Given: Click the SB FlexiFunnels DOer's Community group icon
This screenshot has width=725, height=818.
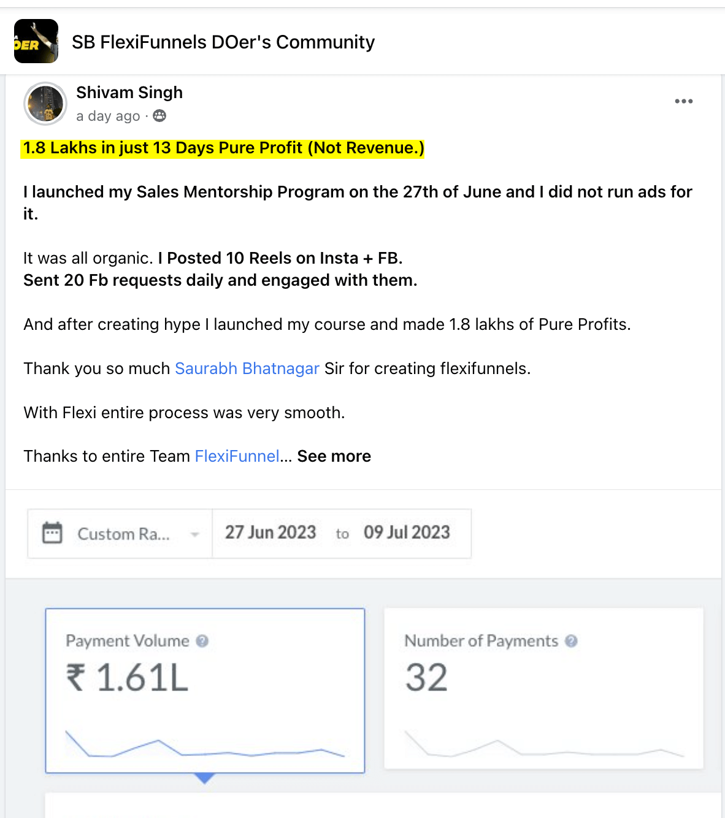Looking at the screenshot, I should click(35, 42).
